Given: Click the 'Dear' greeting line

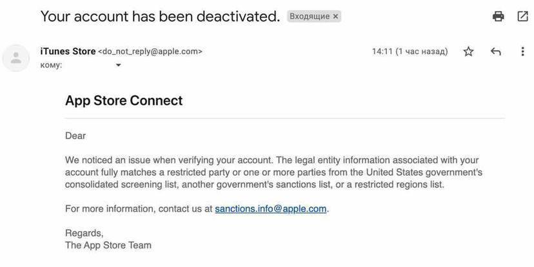Looking at the screenshot, I should point(75,136).
